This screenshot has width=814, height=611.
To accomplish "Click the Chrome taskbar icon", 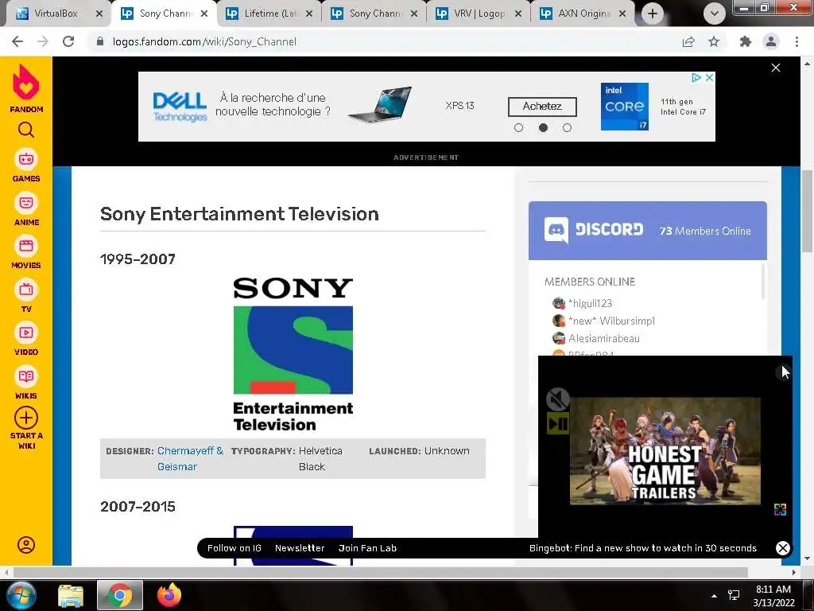I will [120, 595].
